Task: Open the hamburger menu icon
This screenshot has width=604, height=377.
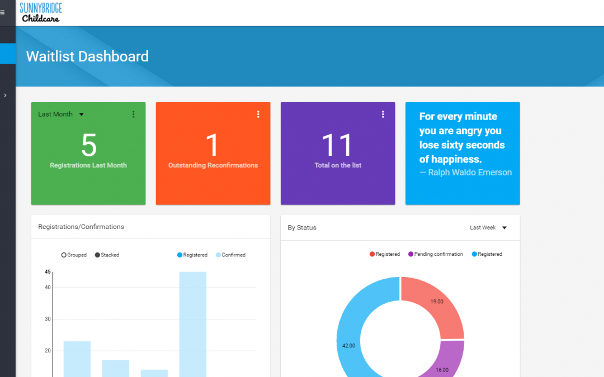Action: (x=2, y=12)
